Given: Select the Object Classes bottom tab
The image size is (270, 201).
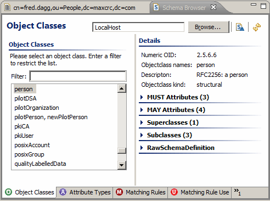Looking at the screenshot, I should 29,192.
